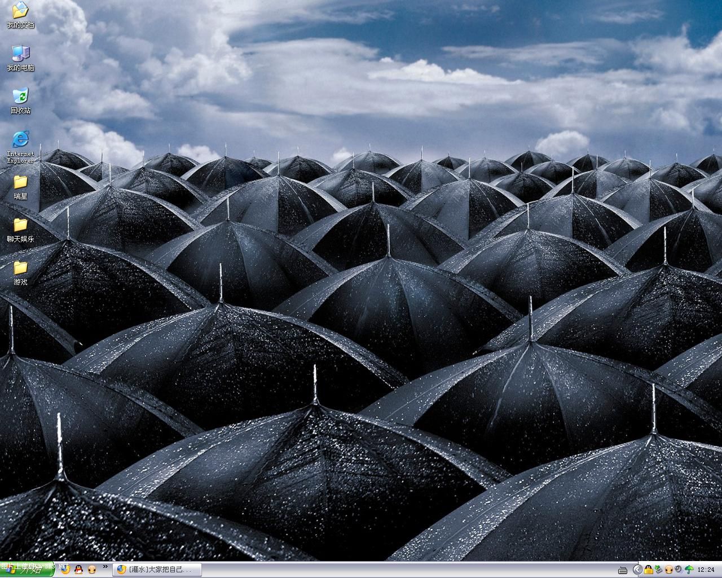Click the round face icon in Quick Launch

coord(92,570)
